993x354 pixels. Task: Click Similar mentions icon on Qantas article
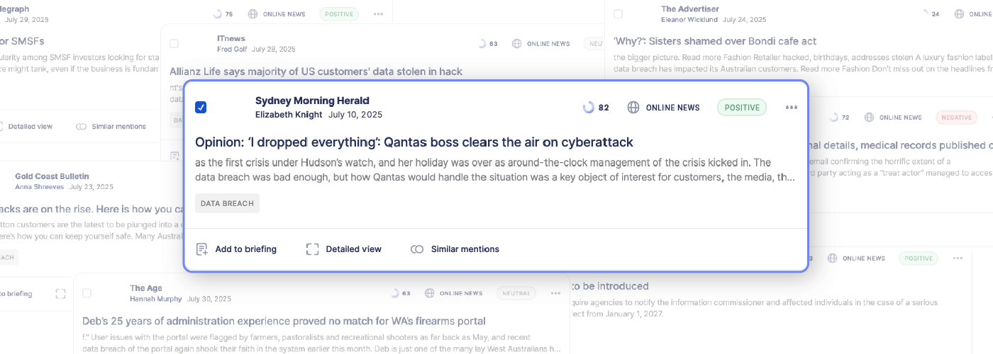point(417,249)
